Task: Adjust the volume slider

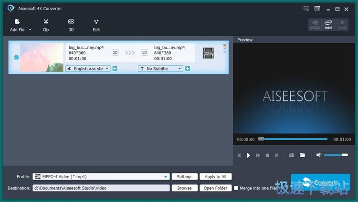Action: [x=336, y=155]
